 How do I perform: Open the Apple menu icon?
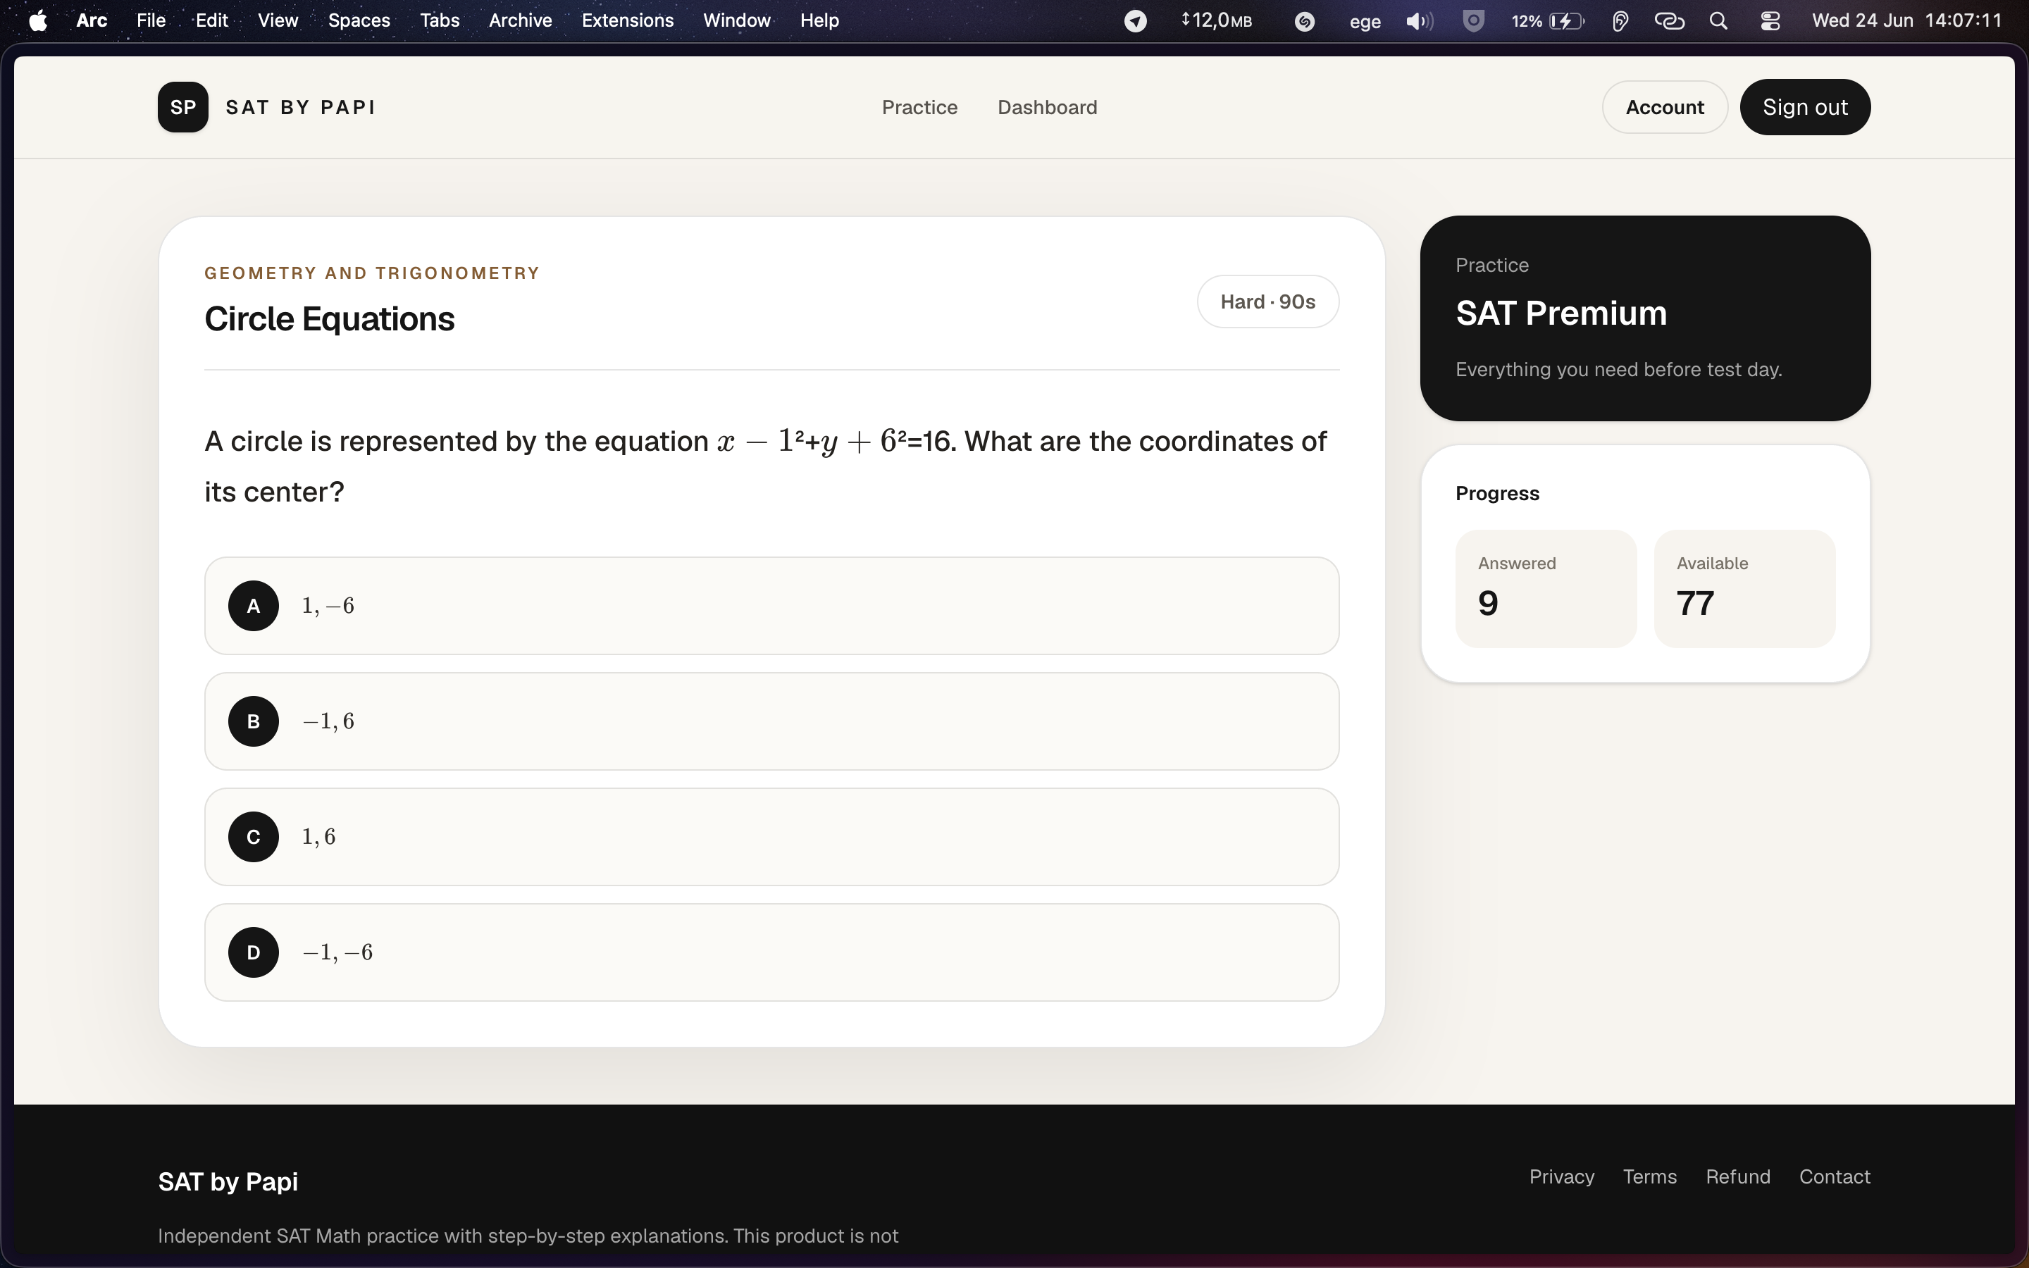click(38, 20)
